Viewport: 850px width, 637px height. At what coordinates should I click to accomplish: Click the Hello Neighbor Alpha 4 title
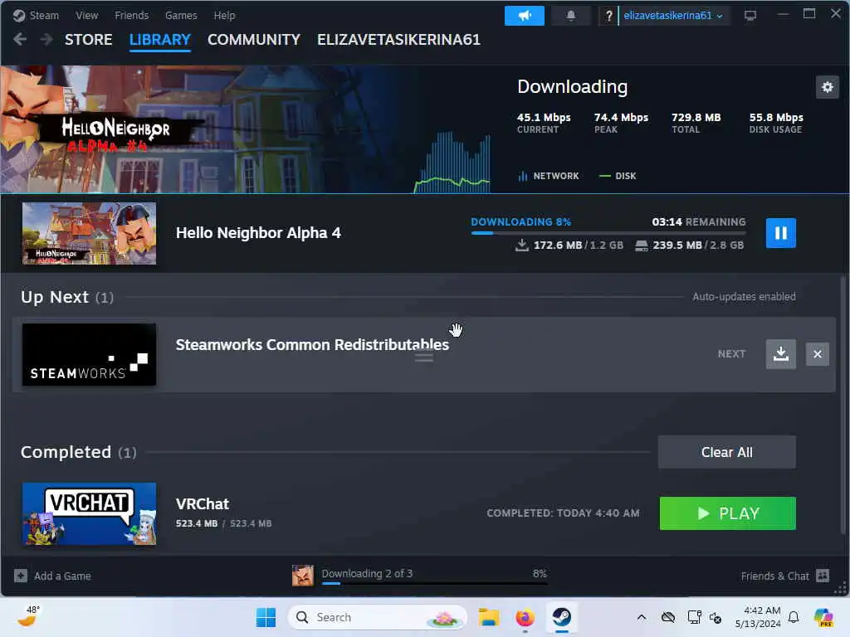tap(258, 233)
